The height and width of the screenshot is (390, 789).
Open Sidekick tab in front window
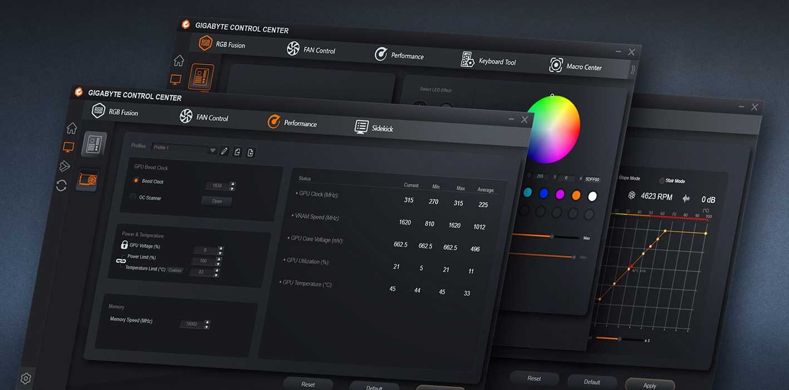[x=374, y=127]
